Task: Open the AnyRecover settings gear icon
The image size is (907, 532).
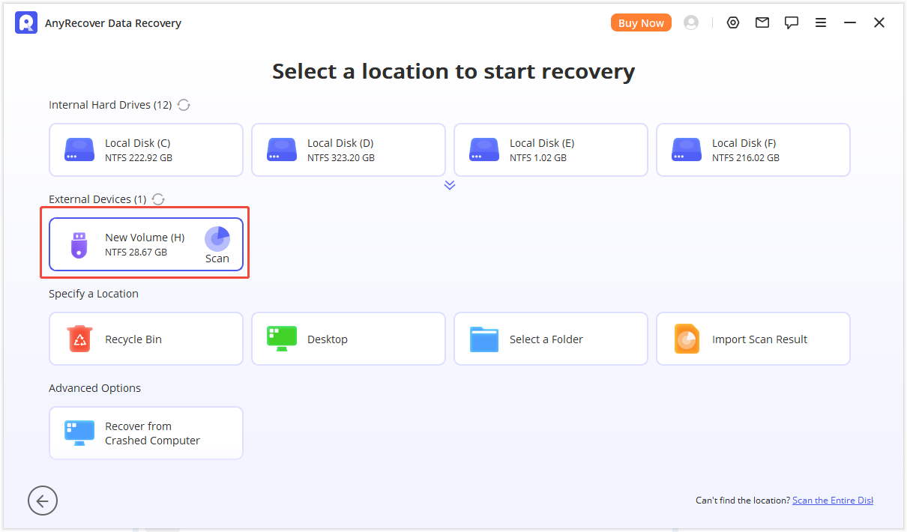Action: pos(732,22)
